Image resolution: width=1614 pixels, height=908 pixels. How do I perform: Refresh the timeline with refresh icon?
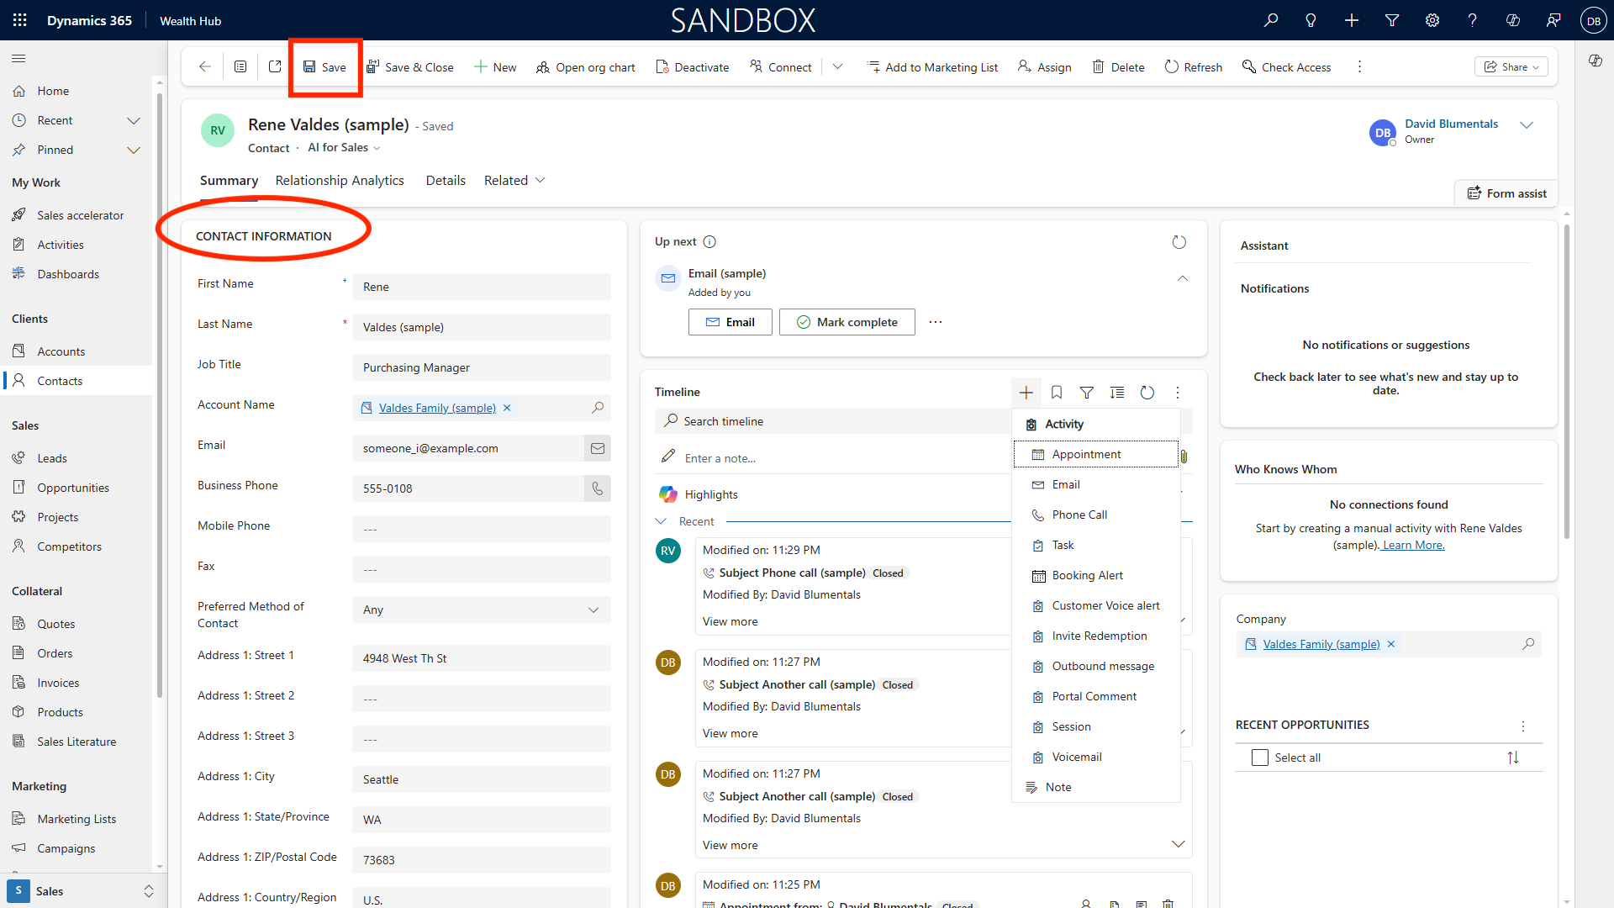click(x=1147, y=393)
